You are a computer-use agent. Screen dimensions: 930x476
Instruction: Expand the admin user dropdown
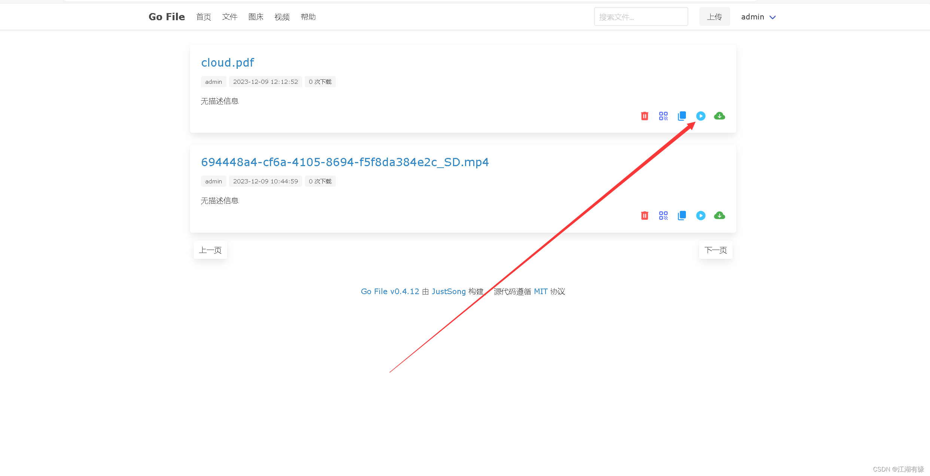pyautogui.click(x=758, y=17)
